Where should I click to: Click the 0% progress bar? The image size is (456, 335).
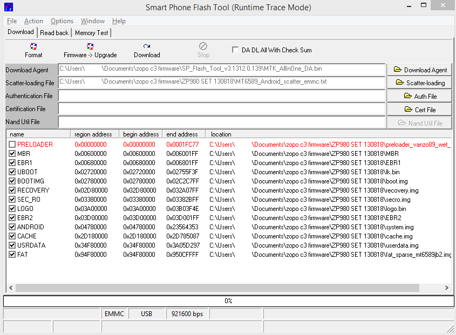click(x=229, y=301)
